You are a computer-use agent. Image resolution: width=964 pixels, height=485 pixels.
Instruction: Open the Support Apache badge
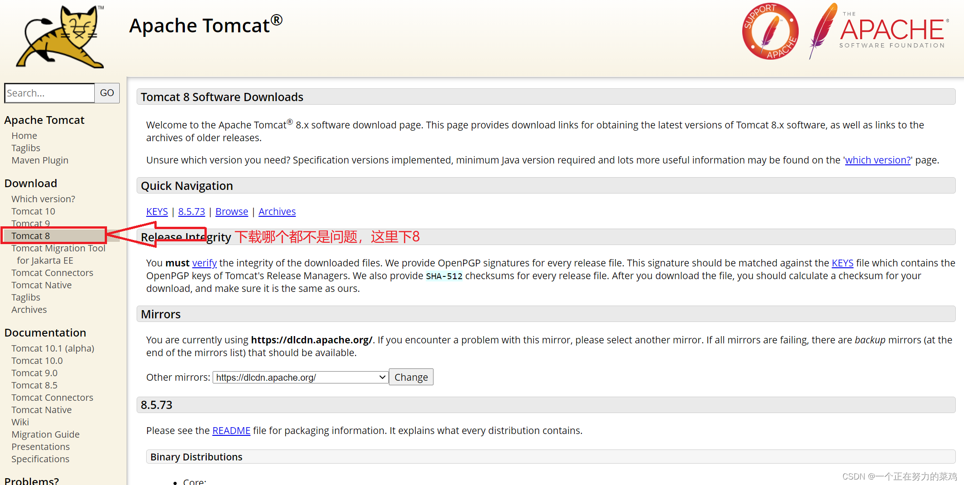[x=770, y=31]
